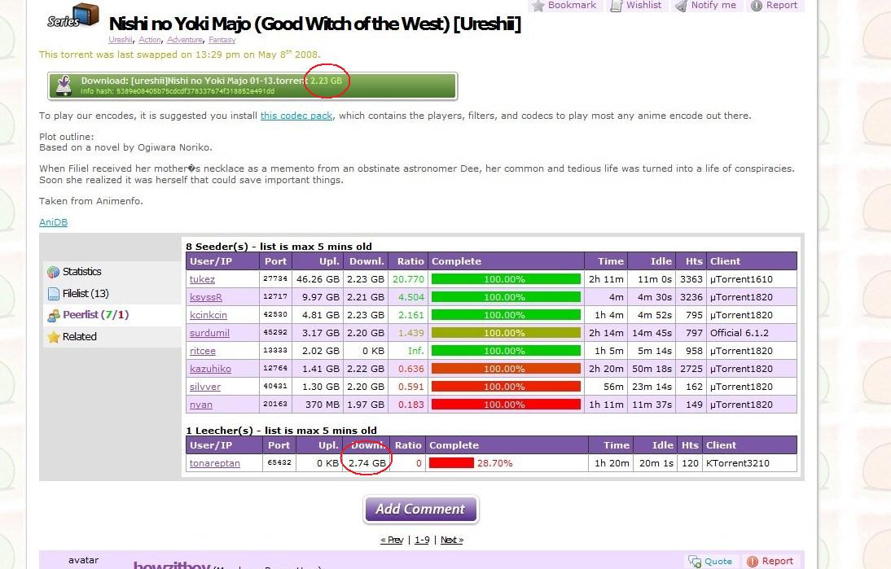Open seeder ksyssR profile
Image resolution: width=891 pixels, height=569 pixels.
click(x=206, y=297)
